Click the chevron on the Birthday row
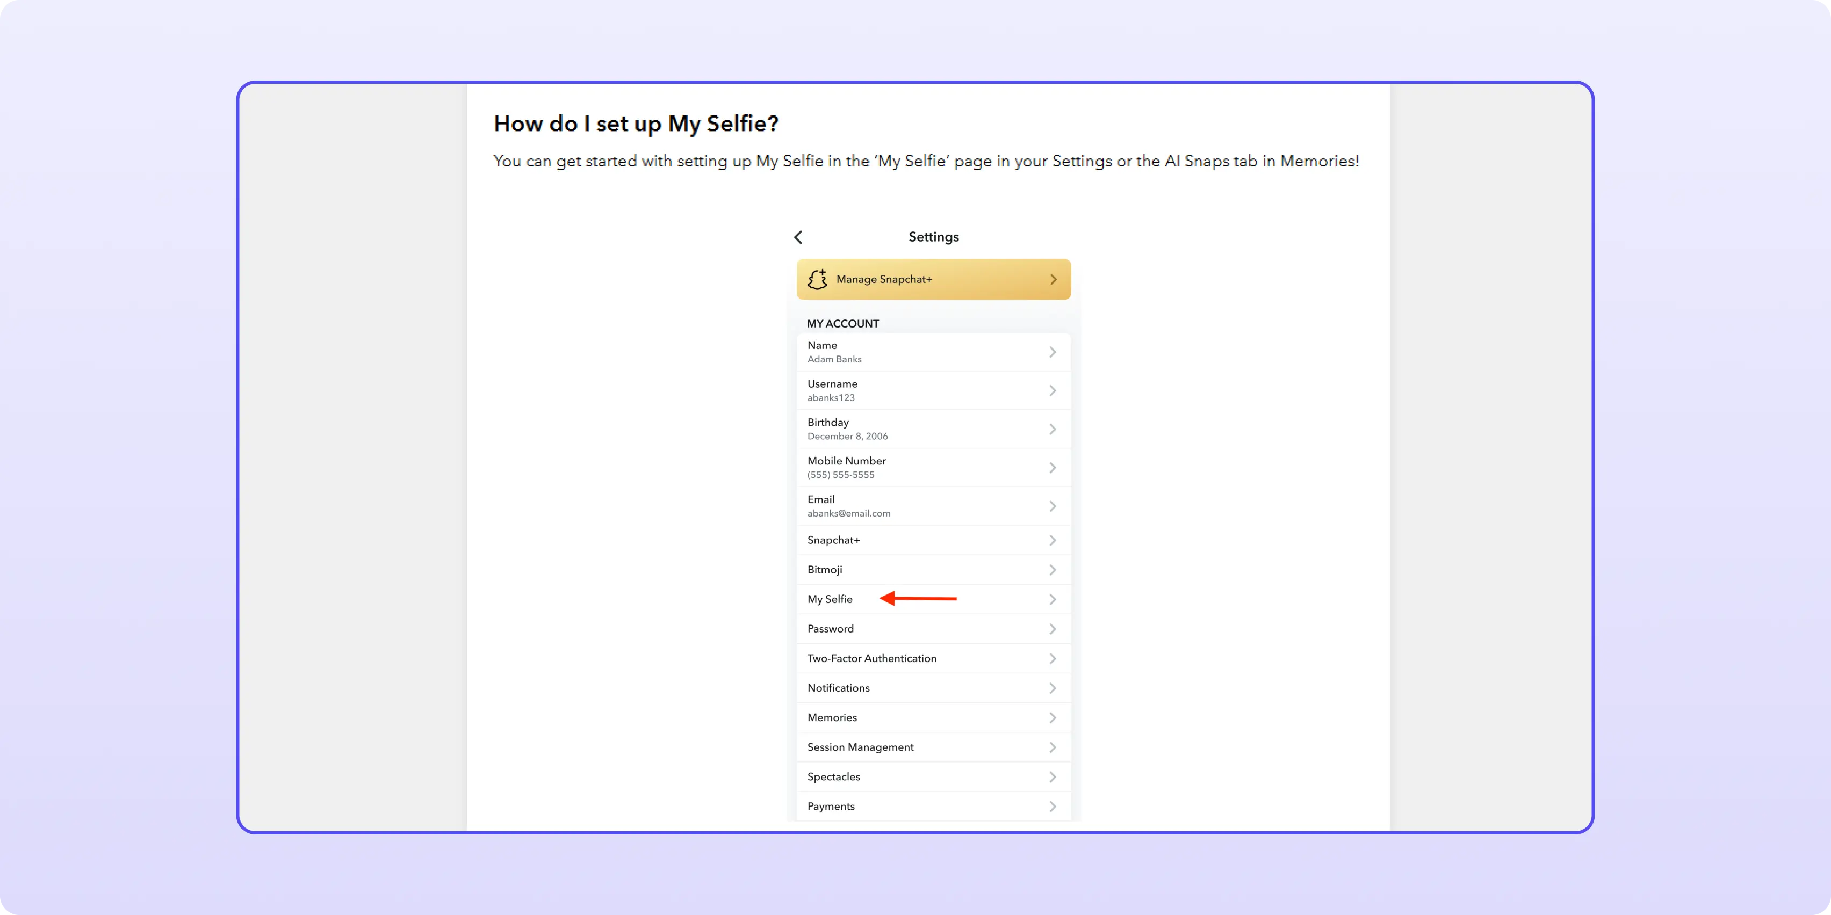The image size is (1831, 915). 1052,429
